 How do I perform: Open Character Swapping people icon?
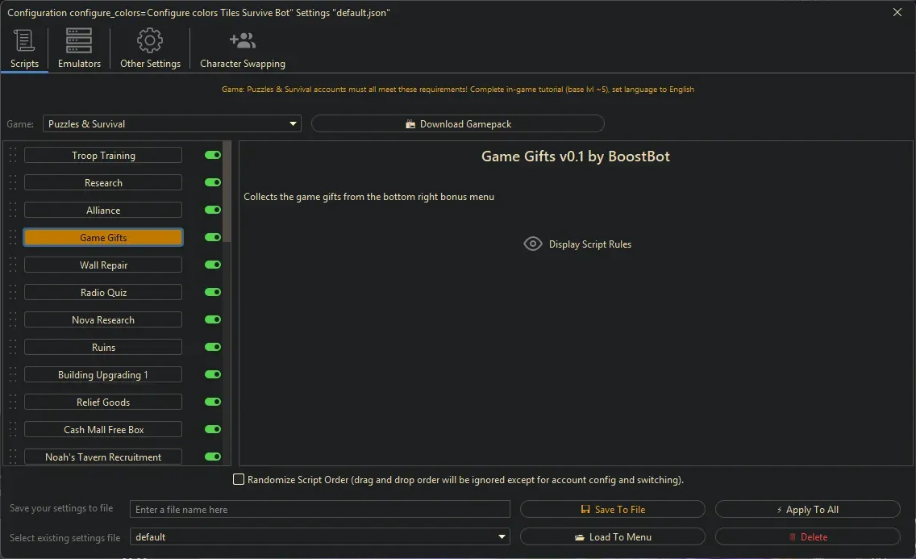242,40
